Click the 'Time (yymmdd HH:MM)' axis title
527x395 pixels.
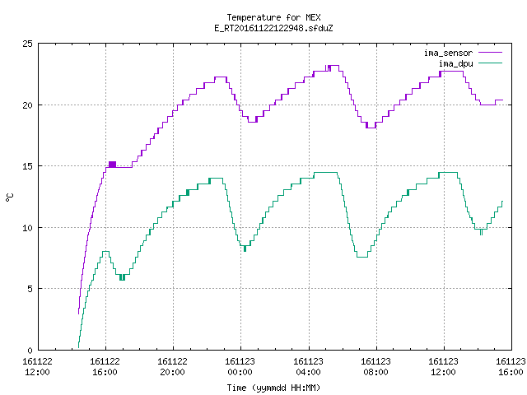[273, 388]
